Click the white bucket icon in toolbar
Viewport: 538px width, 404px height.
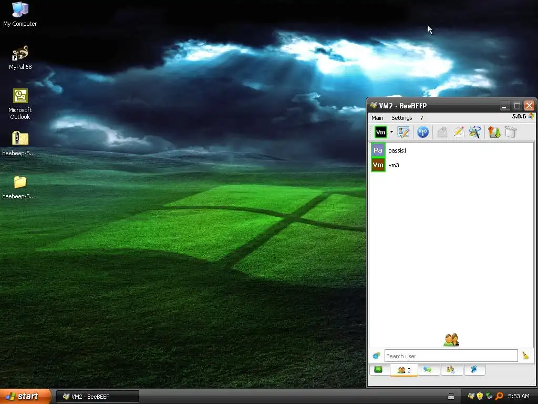[x=511, y=132]
